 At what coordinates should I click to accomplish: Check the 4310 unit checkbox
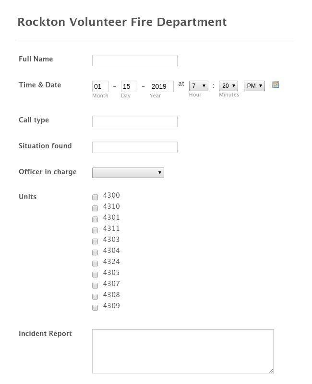95,208
